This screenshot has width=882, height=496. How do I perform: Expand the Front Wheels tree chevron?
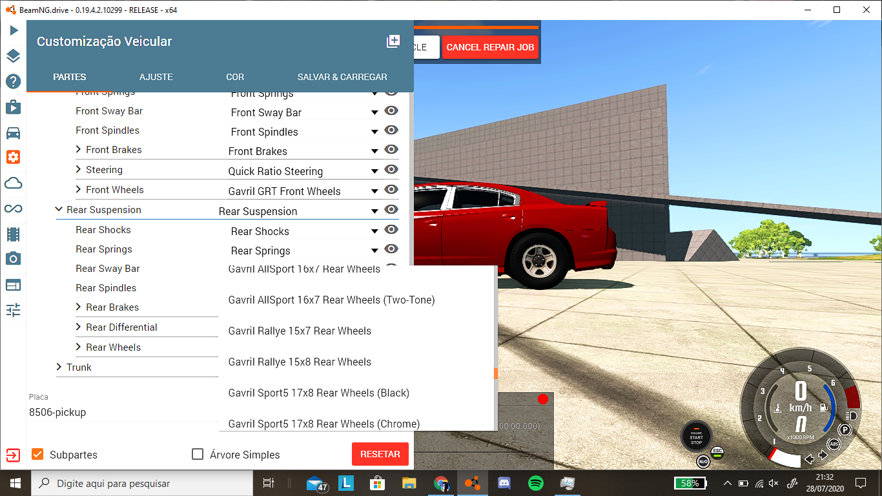click(79, 190)
